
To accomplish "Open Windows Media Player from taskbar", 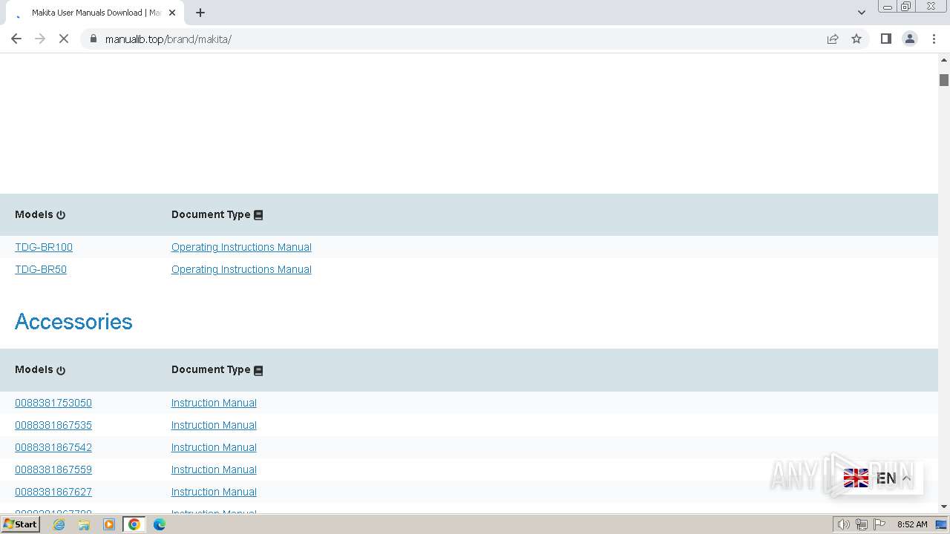I will (x=109, y=524).
